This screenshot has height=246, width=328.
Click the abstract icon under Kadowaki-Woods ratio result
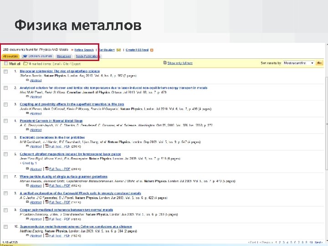[x=27, y=202]
